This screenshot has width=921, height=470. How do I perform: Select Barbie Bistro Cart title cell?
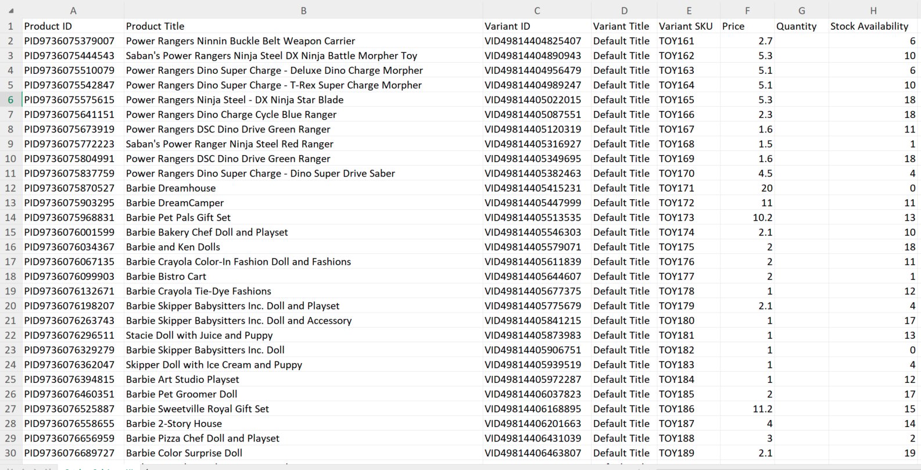point(303,277)
